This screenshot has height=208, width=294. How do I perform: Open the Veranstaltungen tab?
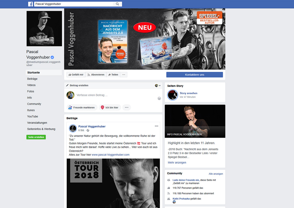point(37,123)
